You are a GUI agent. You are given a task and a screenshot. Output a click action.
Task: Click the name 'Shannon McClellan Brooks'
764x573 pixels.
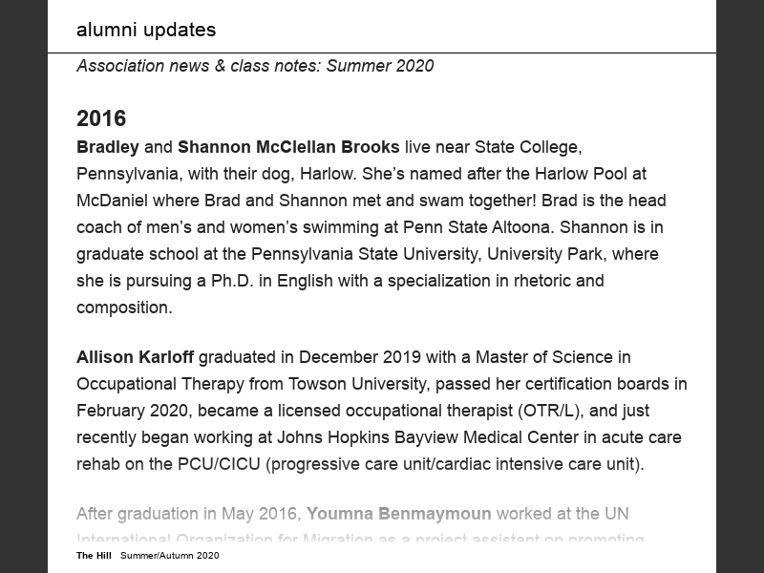pyautogui.click(x=288, y=147)
